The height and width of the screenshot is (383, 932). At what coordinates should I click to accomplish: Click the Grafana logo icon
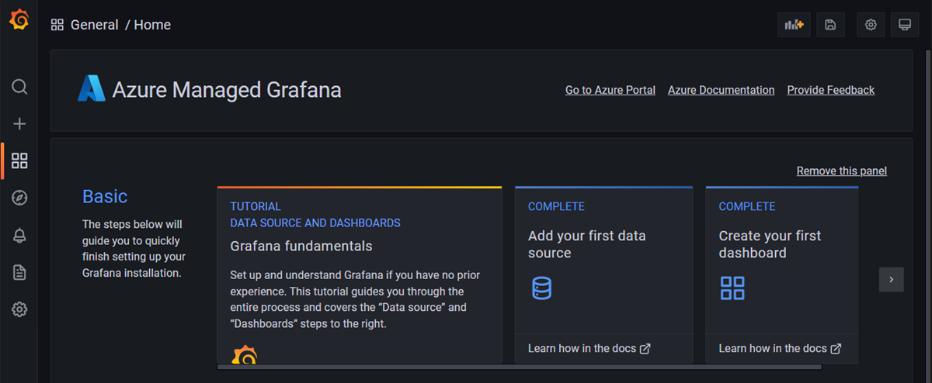pyautogui.click(x=19, y=21)
